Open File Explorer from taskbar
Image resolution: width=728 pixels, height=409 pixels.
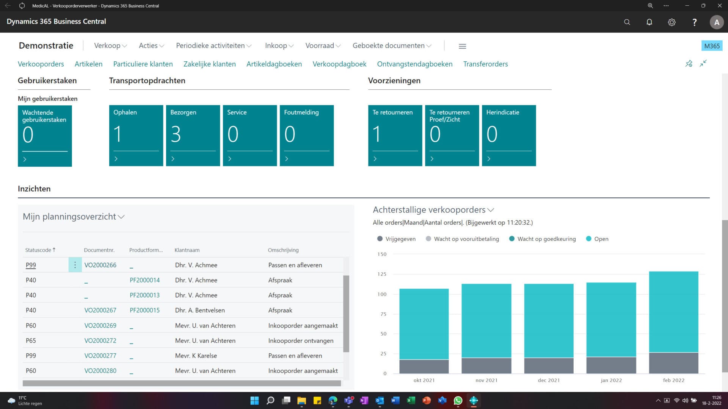tap(301, 400)
